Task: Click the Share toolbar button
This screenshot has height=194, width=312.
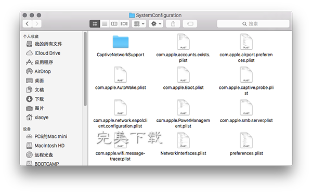Action: (x=173, y=24)
